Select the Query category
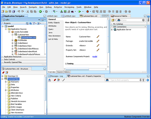 click(x=51, y=29)
